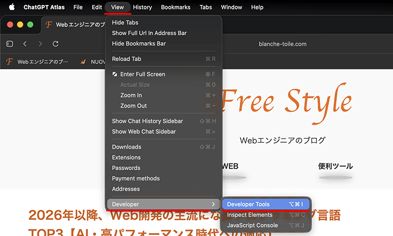Choose Reload Tab

pyautogui.click(x=164, y=59)
